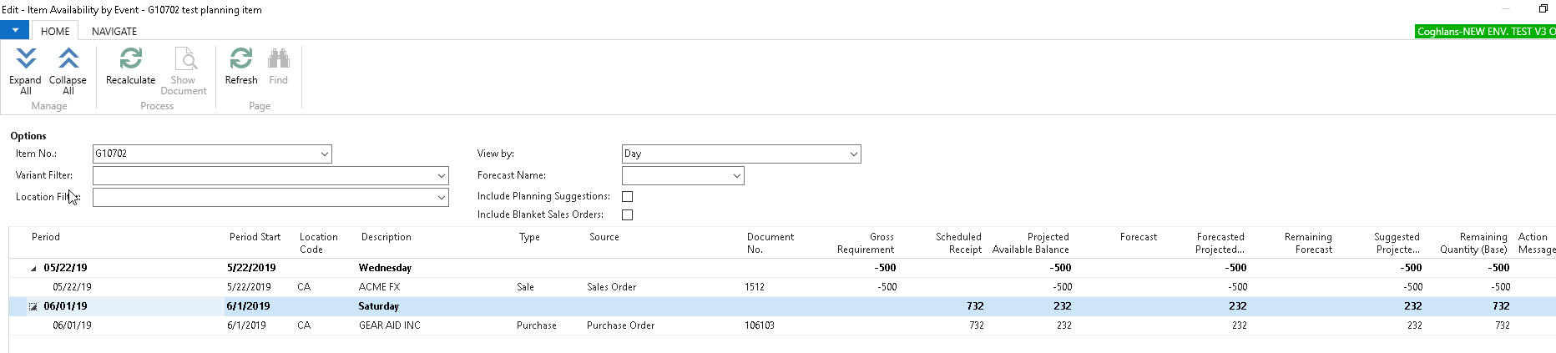Open the Find binoculars tool
Viewport: 1556px width, 353px height.
278,59
